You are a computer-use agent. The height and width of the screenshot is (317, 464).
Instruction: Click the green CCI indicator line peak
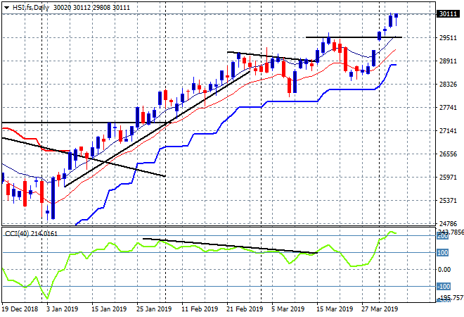(x=392, y=232)
